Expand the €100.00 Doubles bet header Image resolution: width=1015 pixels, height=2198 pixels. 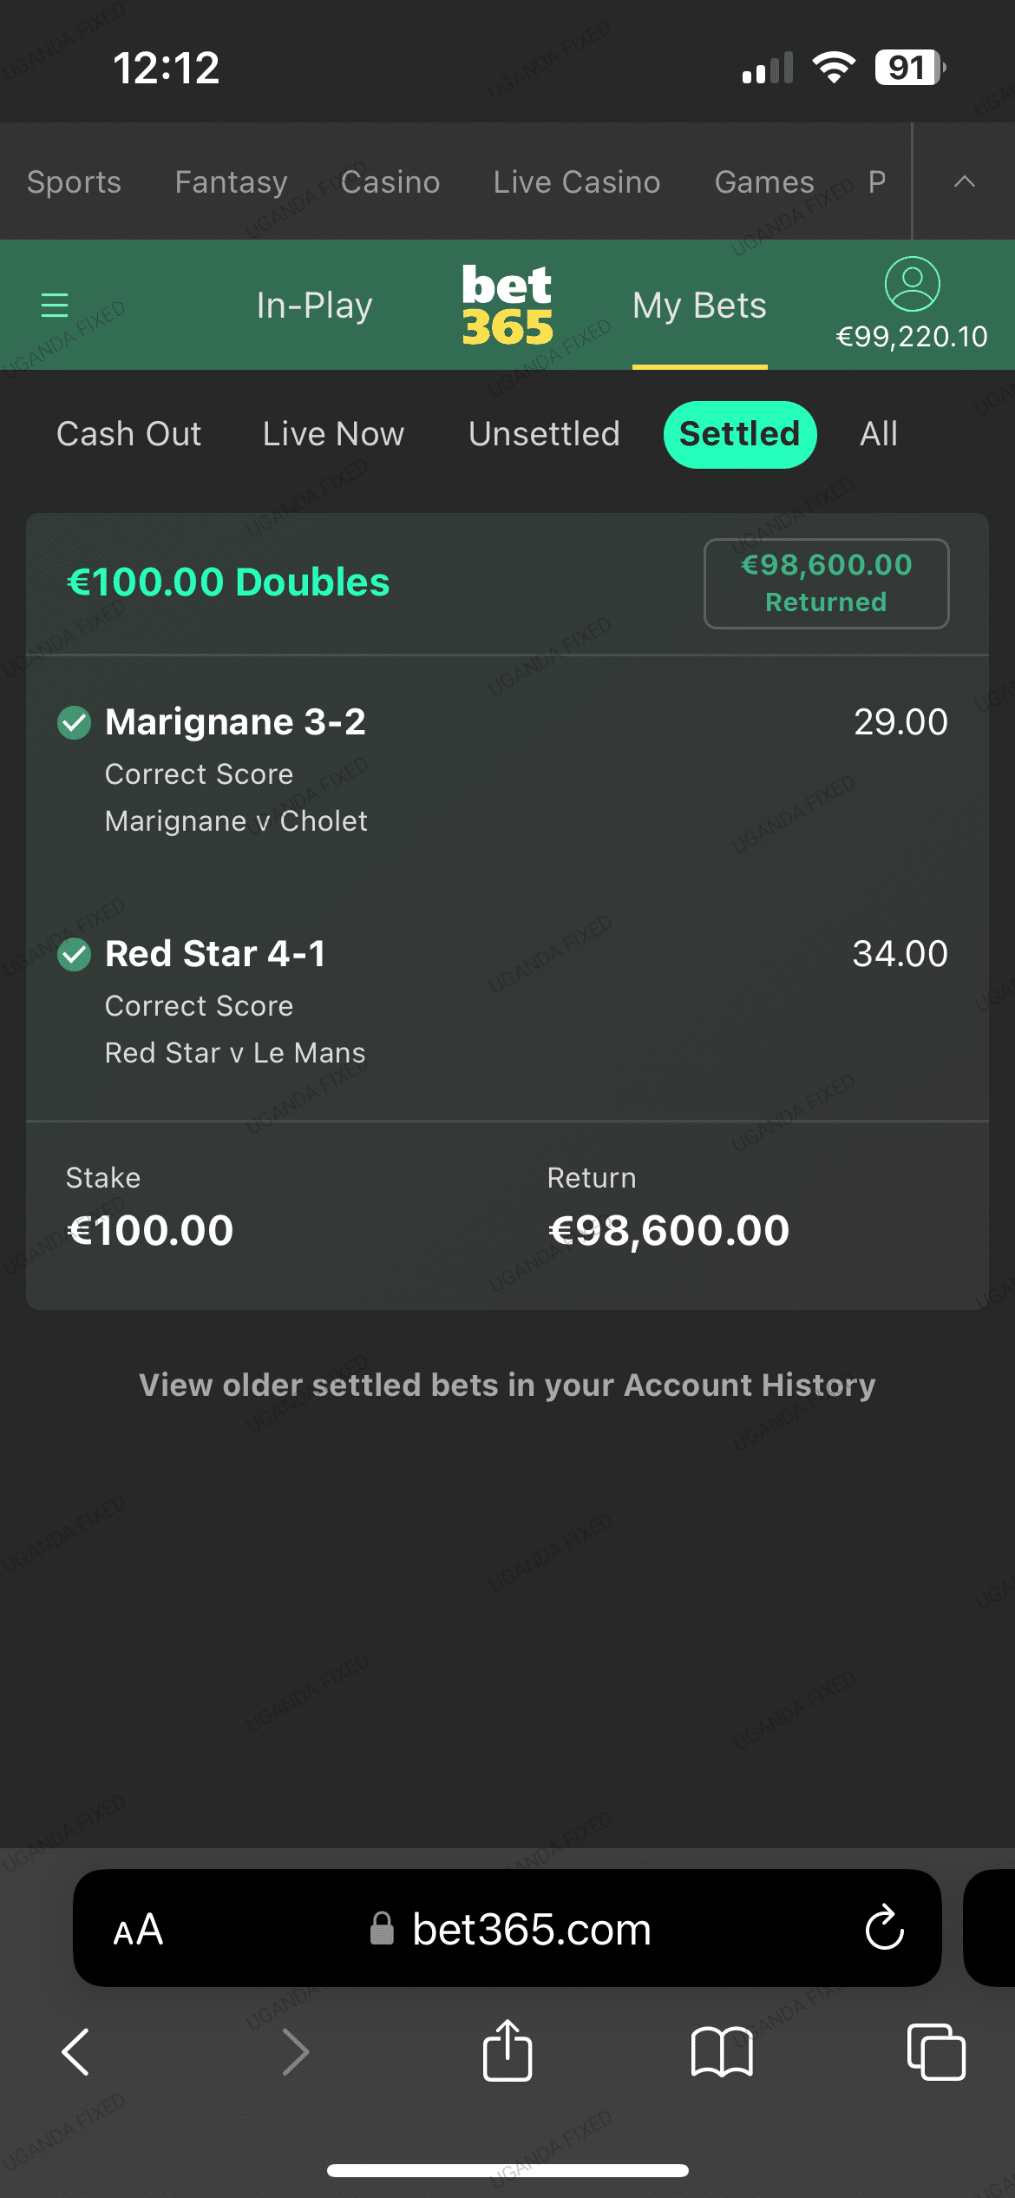pos(228,582)
